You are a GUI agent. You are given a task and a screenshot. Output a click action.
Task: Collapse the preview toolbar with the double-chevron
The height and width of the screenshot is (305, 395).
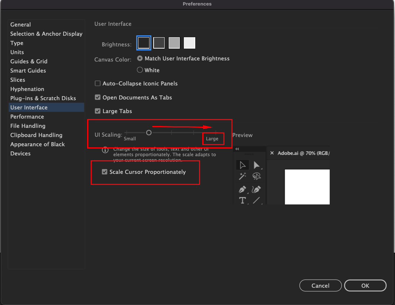pyautogui.click(x=237, y=148)
